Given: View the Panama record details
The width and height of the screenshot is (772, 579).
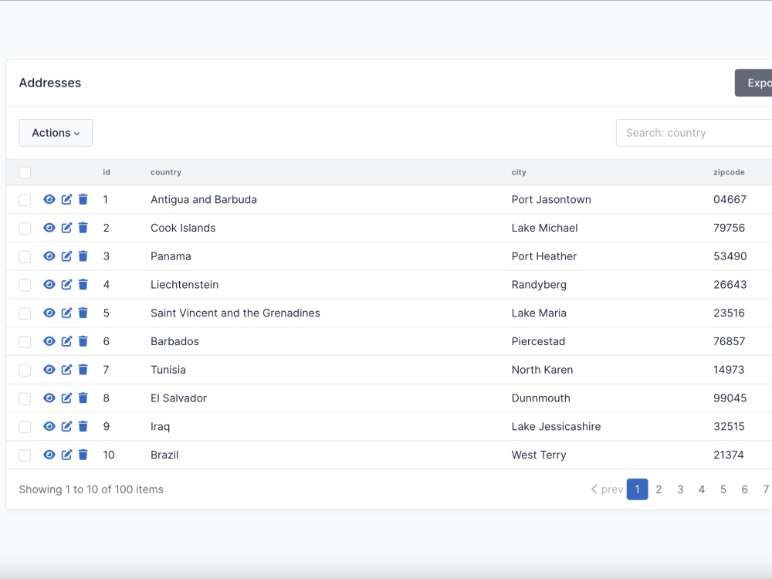Looking at the screenshot, I should (x=49, y=256).
